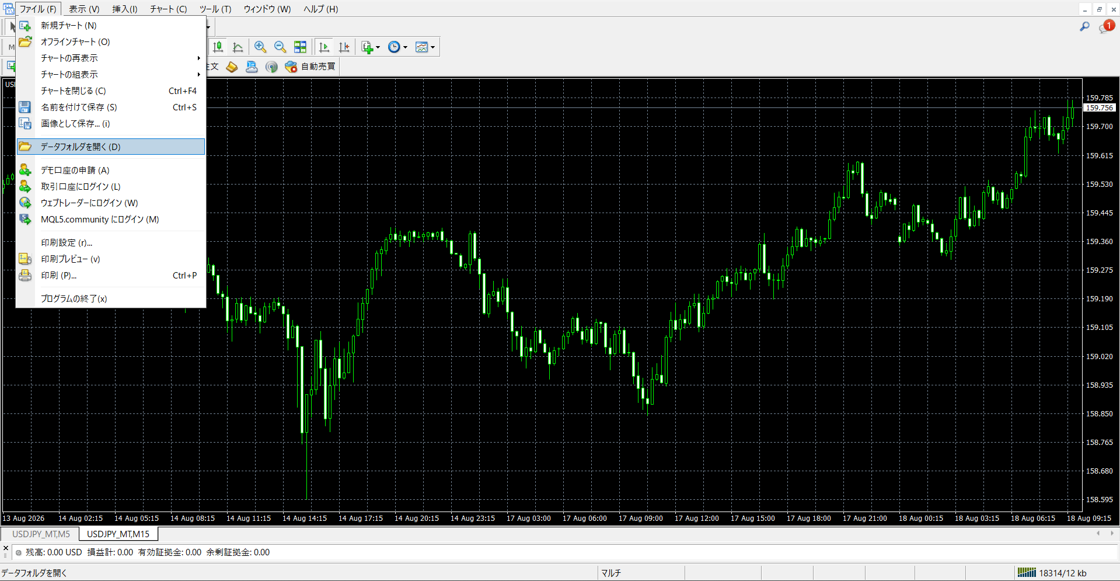This screenshot has height=581, width=1120.
Task: Open the ウィンドウ (W) menu
Action: coord(267,9)
